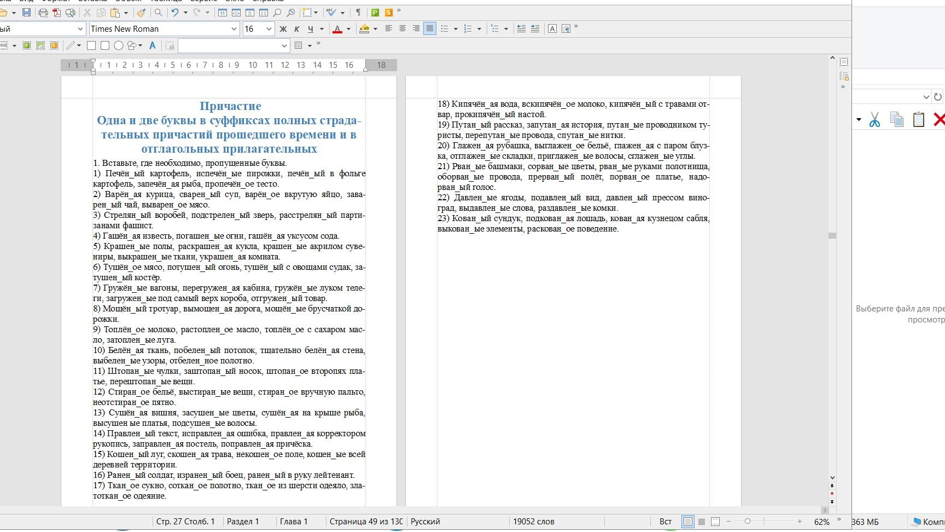Click the Вст insert mode indicator
945x532 pixels.
pos(666,522)
